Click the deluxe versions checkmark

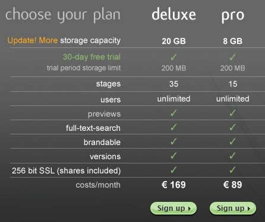pos(173,156)
